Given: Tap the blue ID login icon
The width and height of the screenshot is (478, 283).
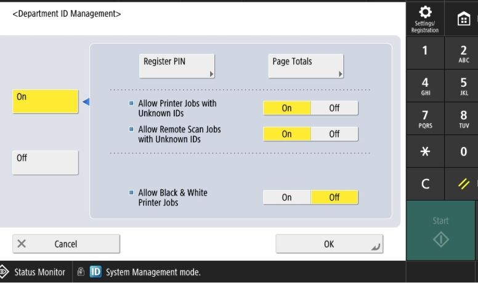Looking at the screenshot, I should click(x=96, y=272).
